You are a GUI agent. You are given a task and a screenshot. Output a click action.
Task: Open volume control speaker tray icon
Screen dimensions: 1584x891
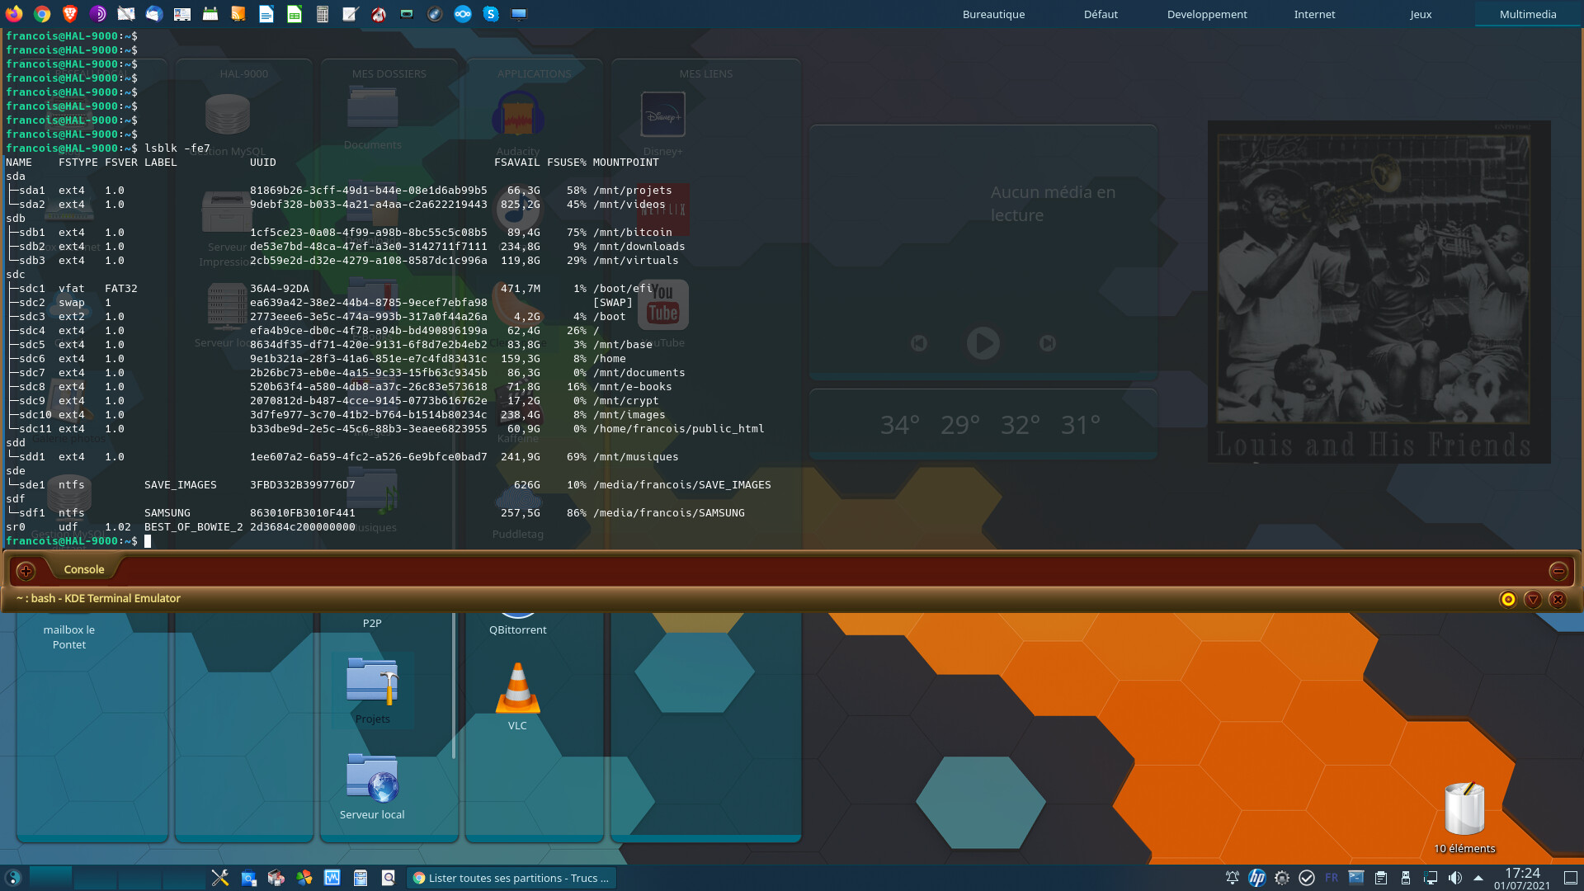click(1455, 878)
